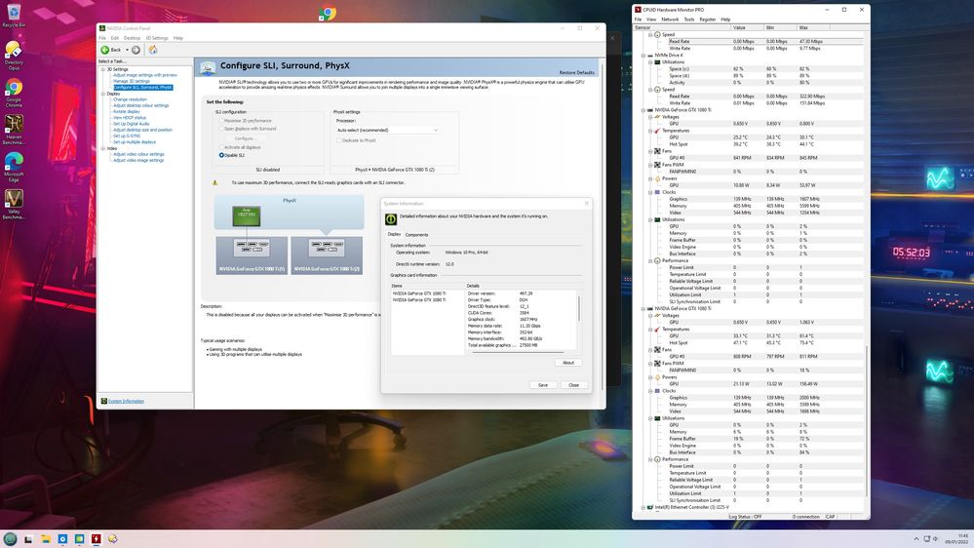Click the Save button in System Information
The image size is (974, 548).
543,385
